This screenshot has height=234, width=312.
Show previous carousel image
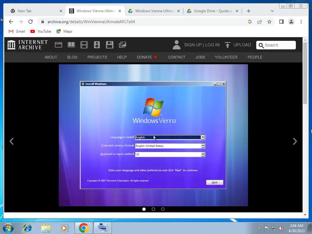pos(12,141)
